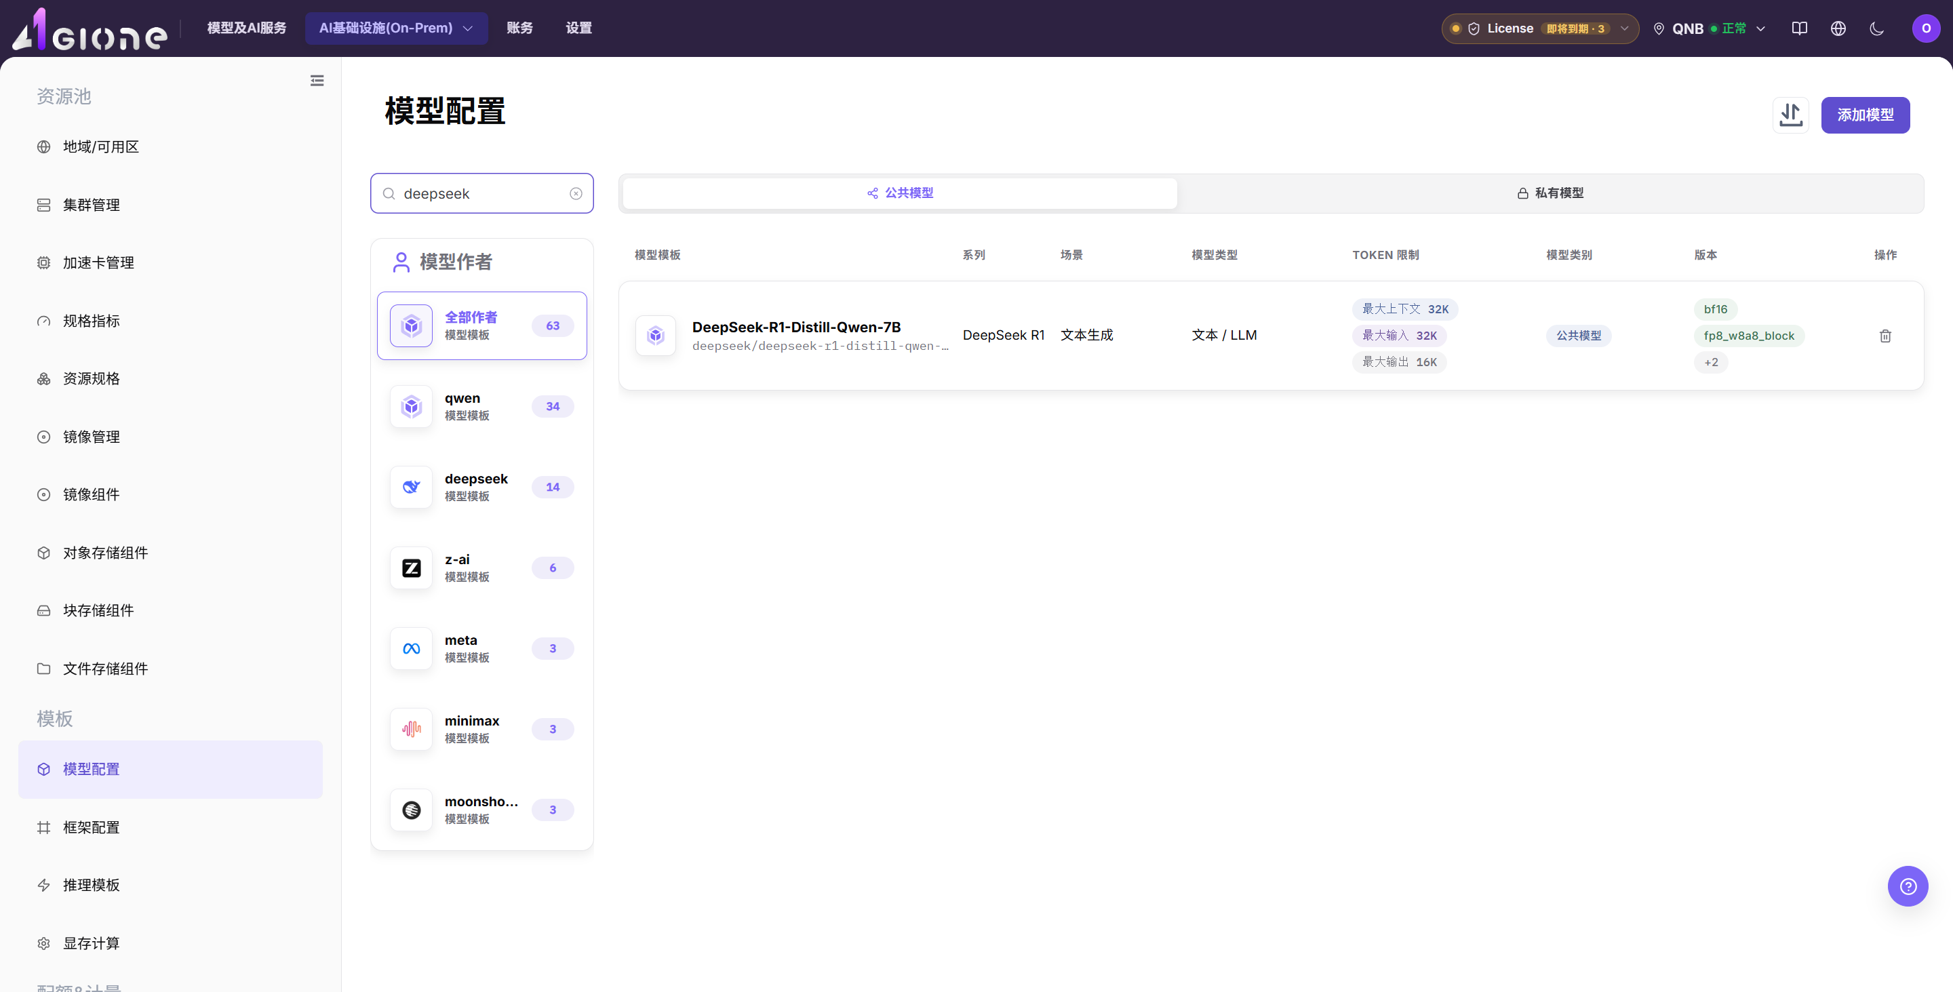Click the 即将到期 · 3 license badge
Screen dimensions: 1953x992
click(1575, 28)
